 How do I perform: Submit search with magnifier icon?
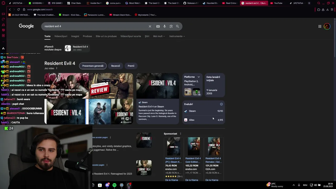tap(177, 26)
